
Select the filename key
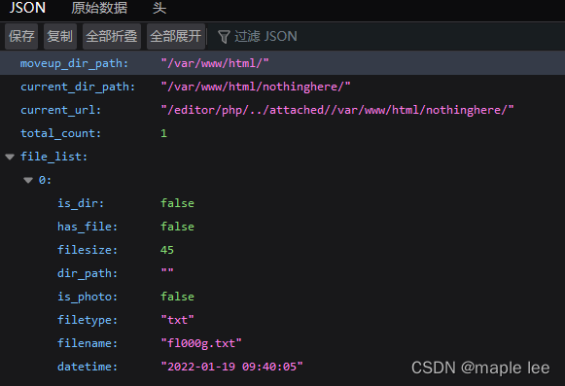88,343
